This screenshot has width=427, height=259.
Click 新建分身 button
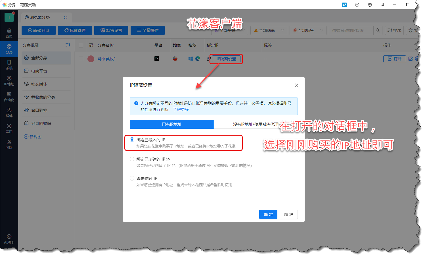pyautogui.click(x=39, y=30)
